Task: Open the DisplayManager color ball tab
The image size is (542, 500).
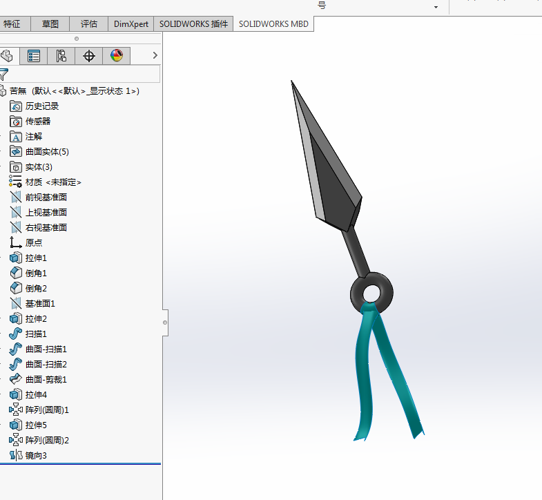Action: [117, 56]
